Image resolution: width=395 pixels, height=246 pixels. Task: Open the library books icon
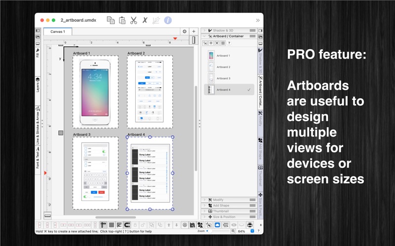[193, 225]
